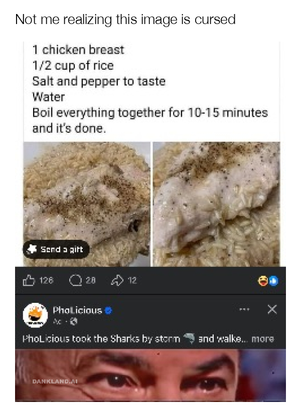Click the 28 comments count
This screenshot has height=417, width=301.
(90, 281)
